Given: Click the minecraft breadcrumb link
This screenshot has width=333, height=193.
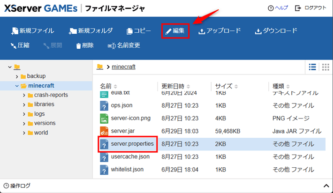Looking at the screenshot, I should (123, 67).
